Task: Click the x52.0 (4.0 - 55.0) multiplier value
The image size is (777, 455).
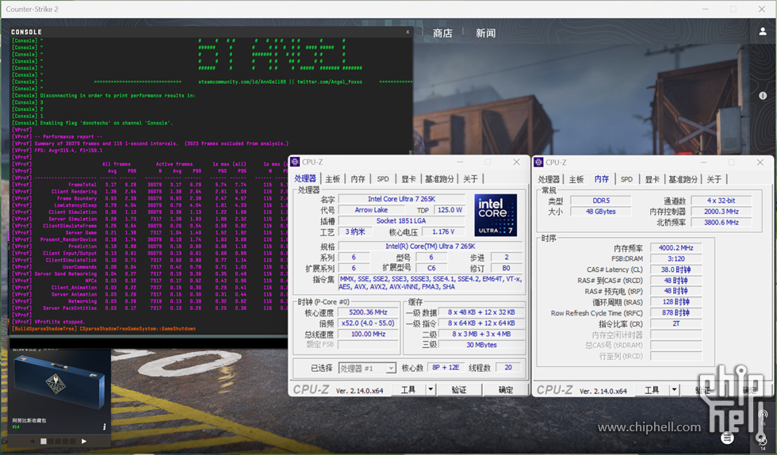Action: click(368, 323)
